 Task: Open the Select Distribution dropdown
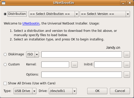point(54,14)
